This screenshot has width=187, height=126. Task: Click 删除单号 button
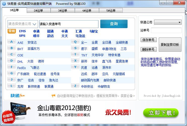(x=148, y=49)
